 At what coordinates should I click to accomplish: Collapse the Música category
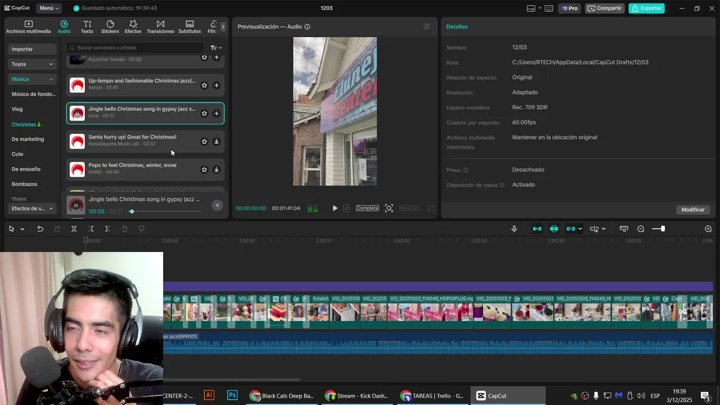pyautogui.click(x=33, y=79)
